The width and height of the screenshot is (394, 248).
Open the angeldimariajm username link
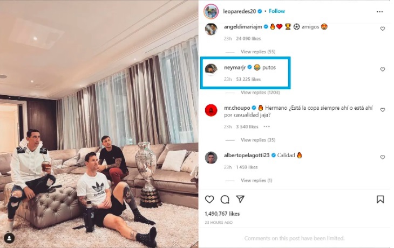[243, 27]
